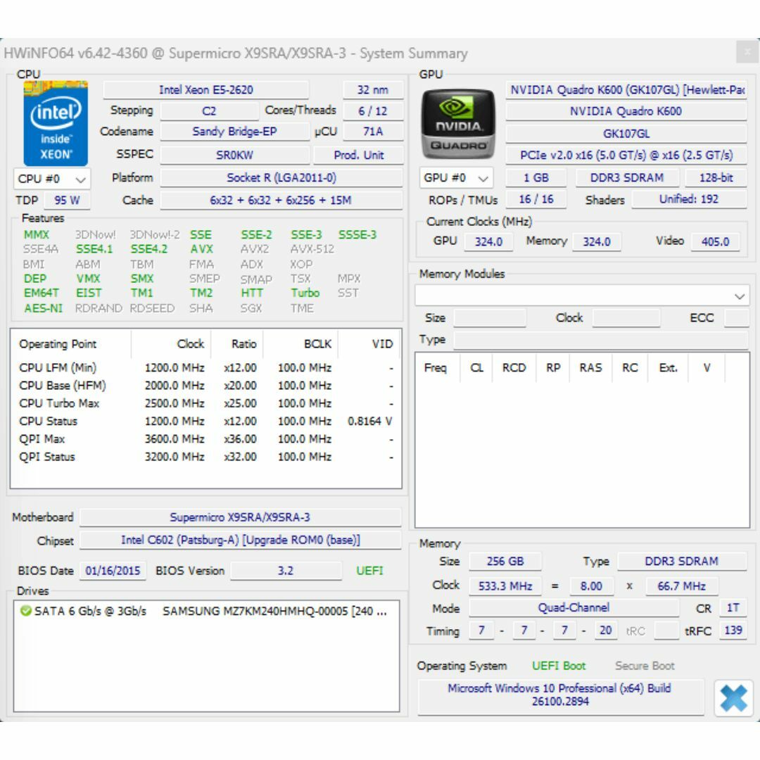The image size is (760, 760).
Task: Click the tRFC value 139
Action: coord(733,631)
